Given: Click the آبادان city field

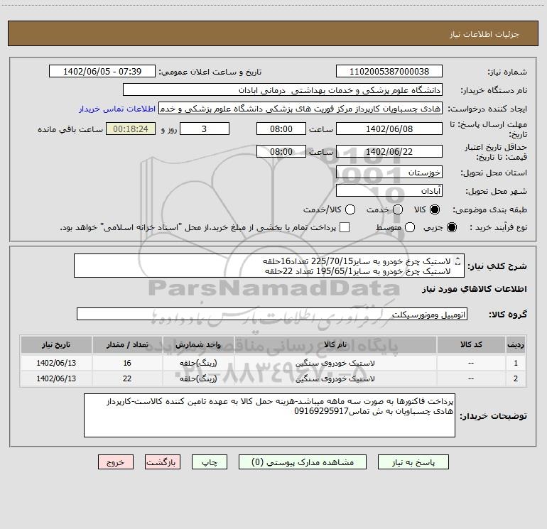Looking at the screenshot, I should click(x=389, y=190).
